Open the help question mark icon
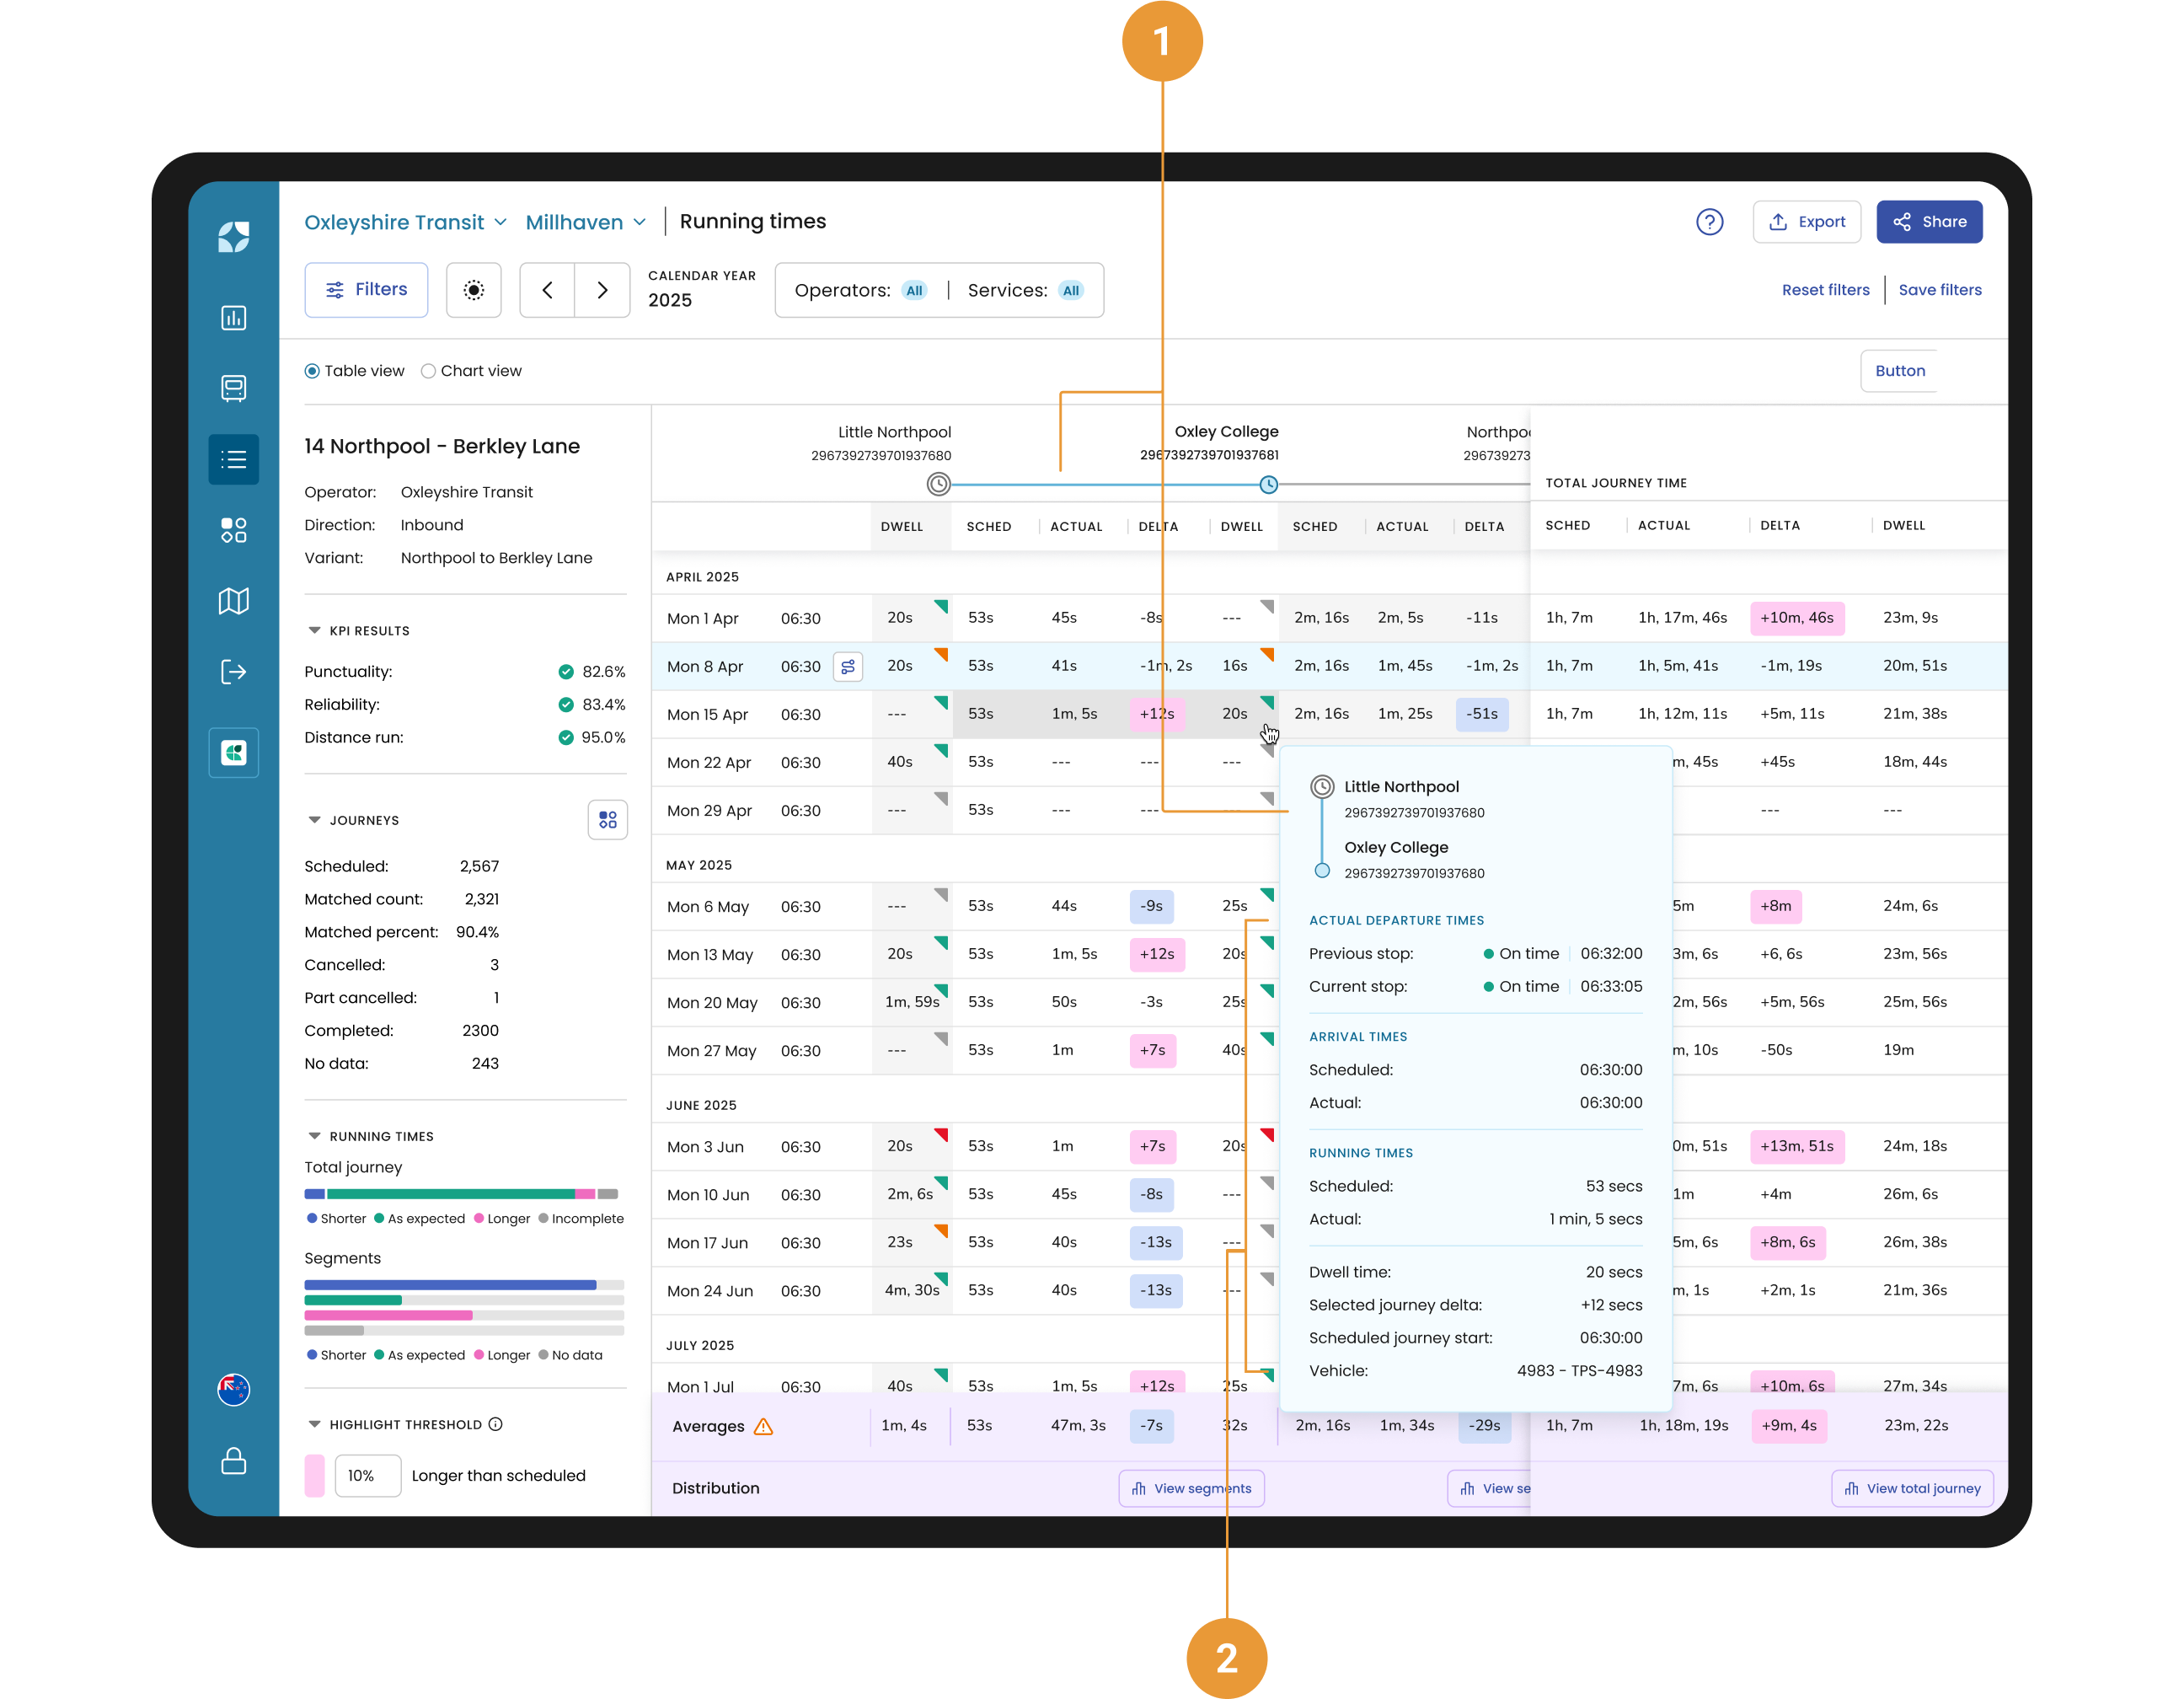The image size is (2184, 1699). coord(1709,222)
